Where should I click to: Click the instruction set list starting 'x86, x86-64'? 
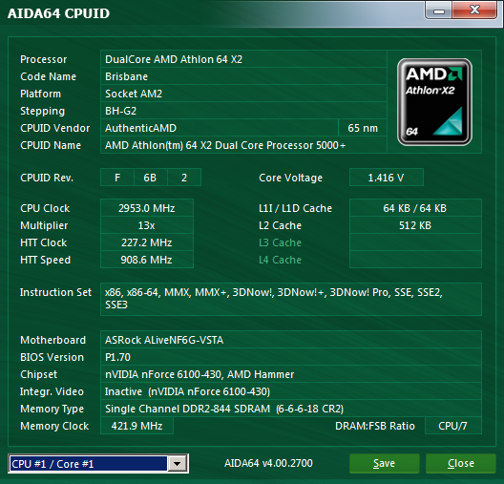(x=291, y=299)
